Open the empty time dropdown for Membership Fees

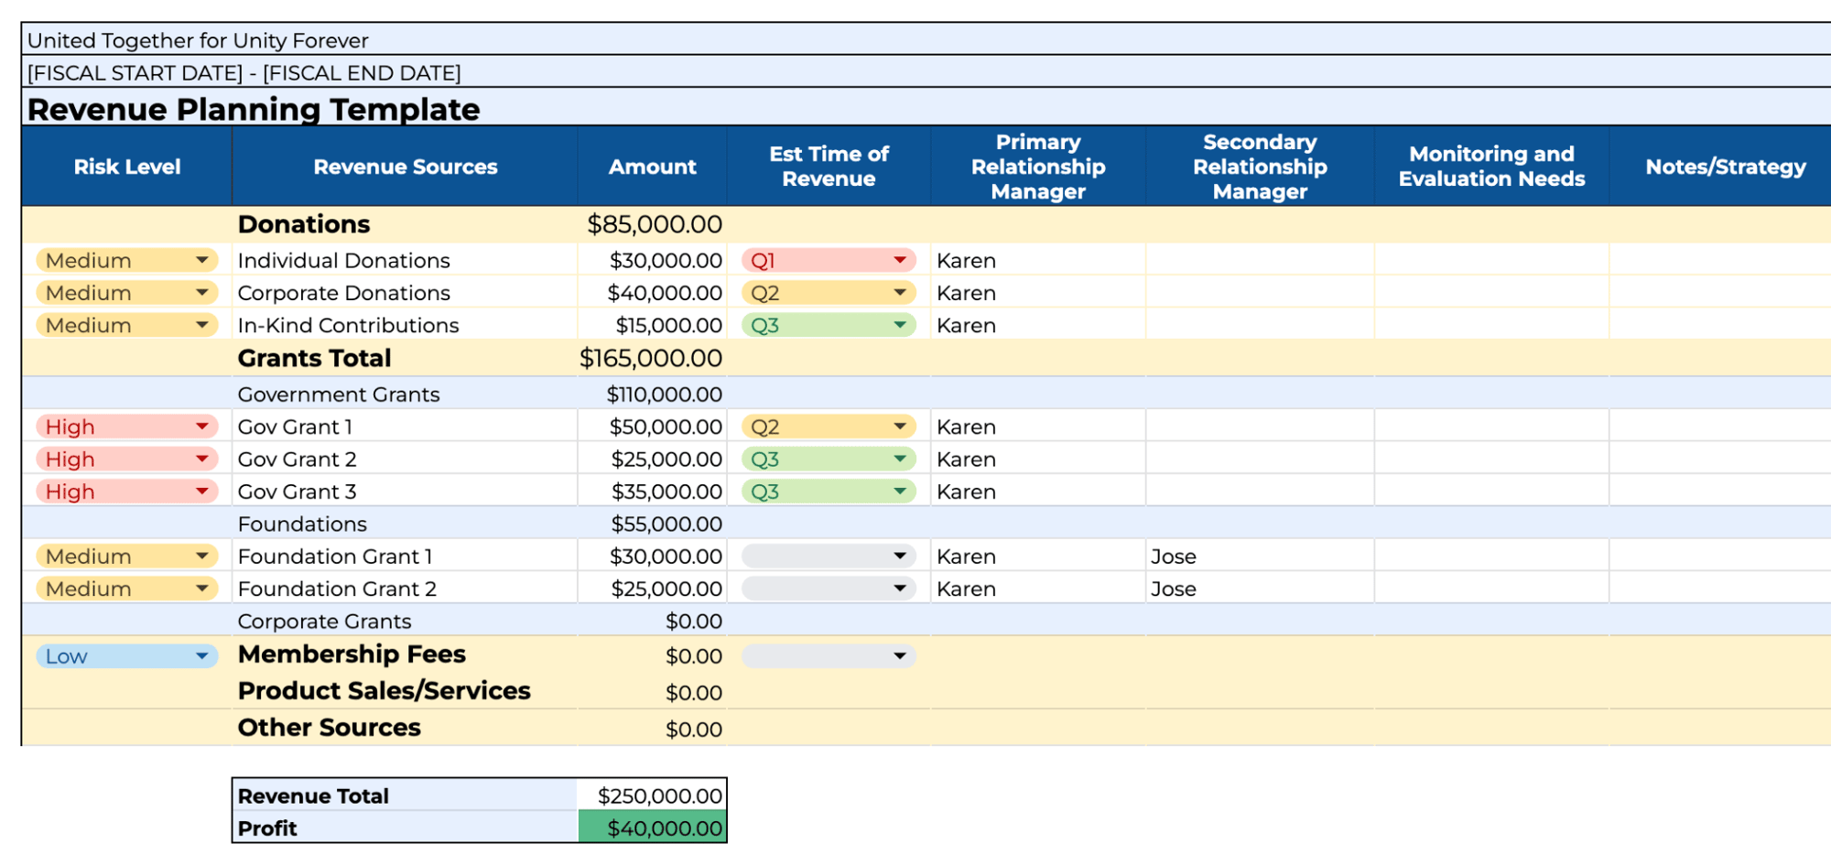pyautogui.click(x=829, y=656)
